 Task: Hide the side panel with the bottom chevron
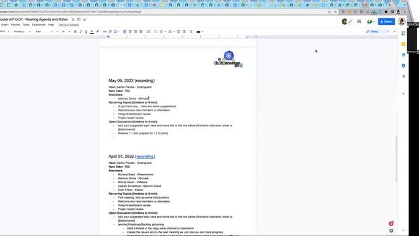coord(403,230)
